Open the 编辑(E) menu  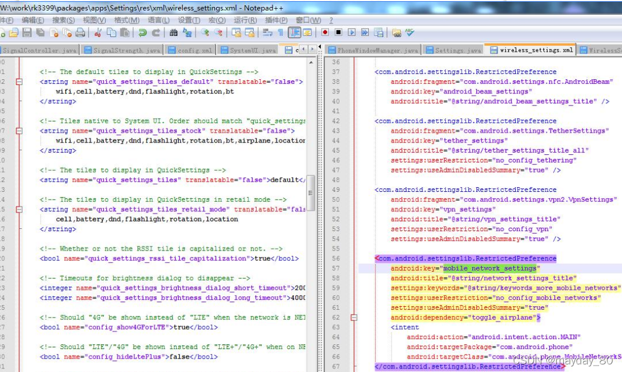33,20
